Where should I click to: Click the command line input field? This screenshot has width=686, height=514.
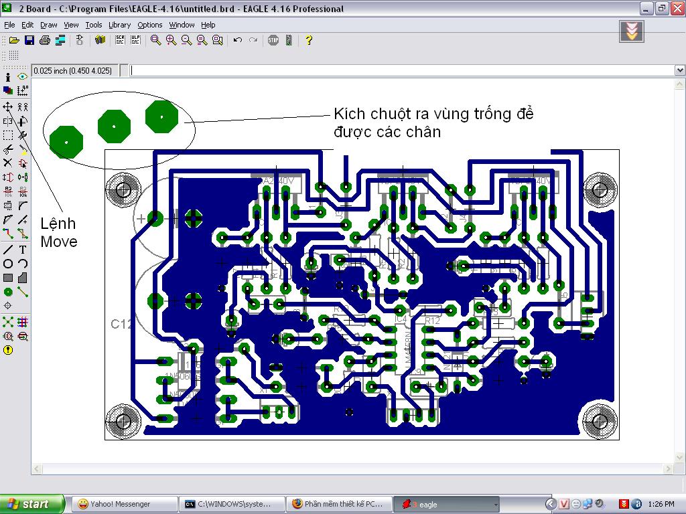coord(402,70)
